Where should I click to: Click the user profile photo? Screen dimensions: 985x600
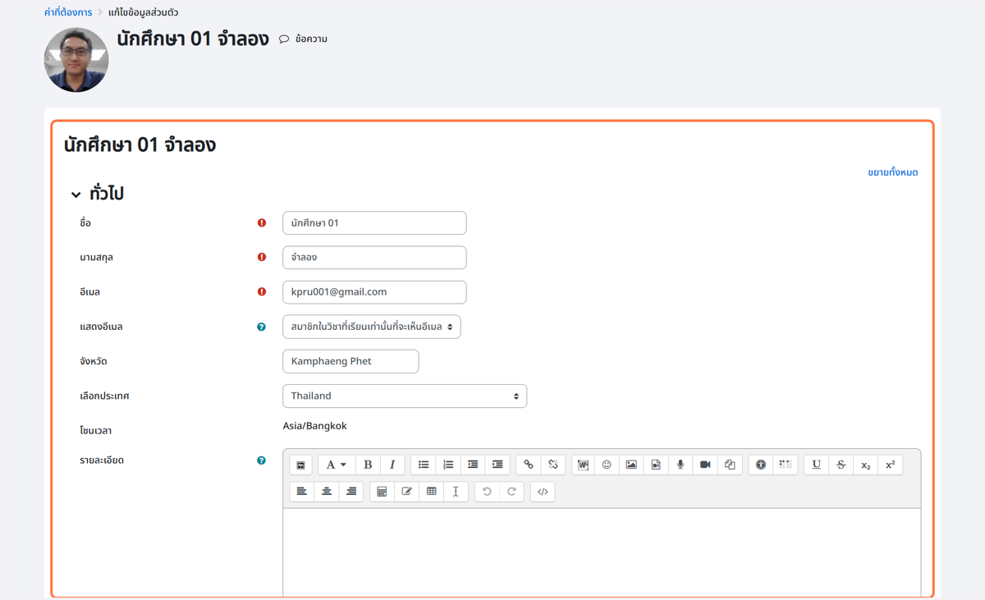[76, 60]
